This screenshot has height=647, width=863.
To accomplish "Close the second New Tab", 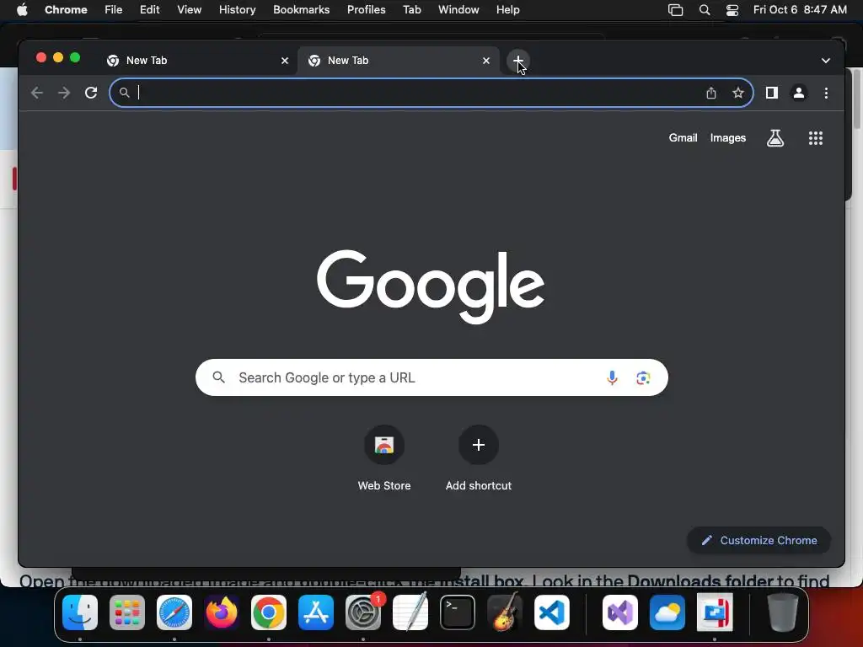I will coord(486,61).
